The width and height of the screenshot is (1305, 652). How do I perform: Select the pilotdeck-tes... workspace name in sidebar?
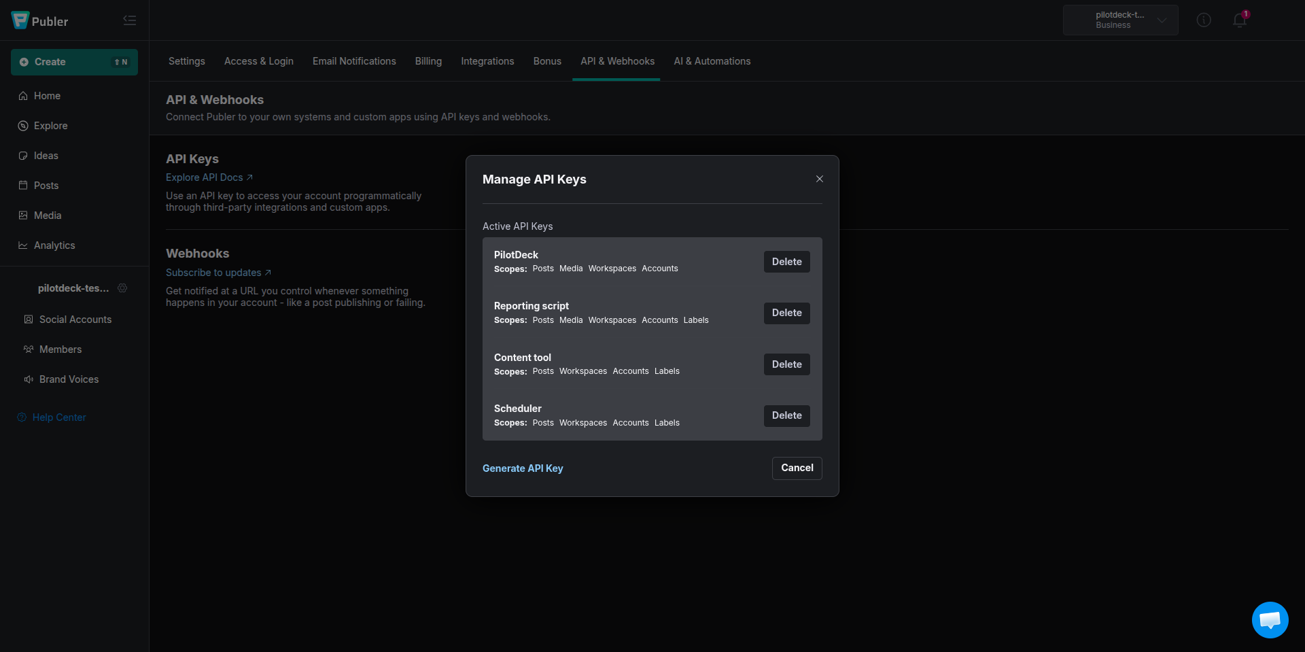coord(73,288)
